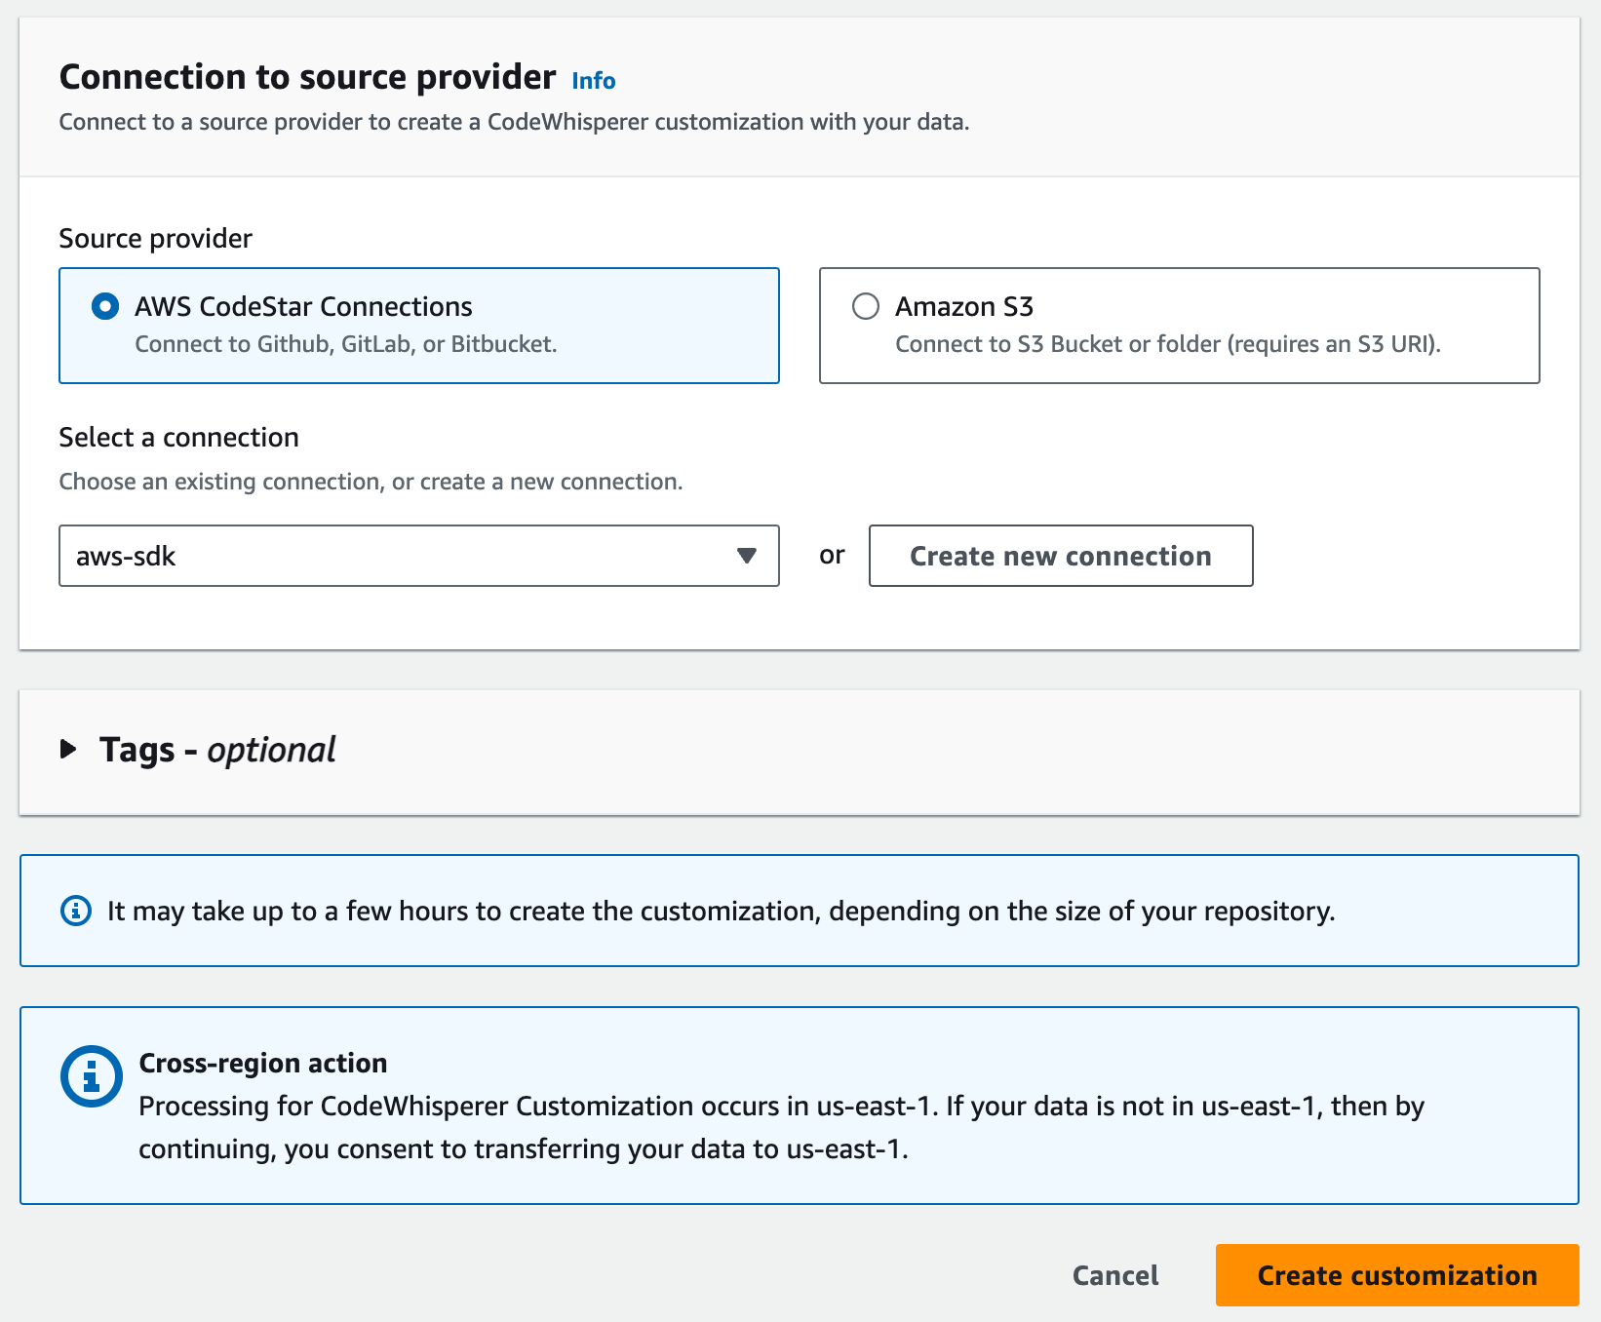
Task: Click the orange Create customization button
Action: 1396,1275
